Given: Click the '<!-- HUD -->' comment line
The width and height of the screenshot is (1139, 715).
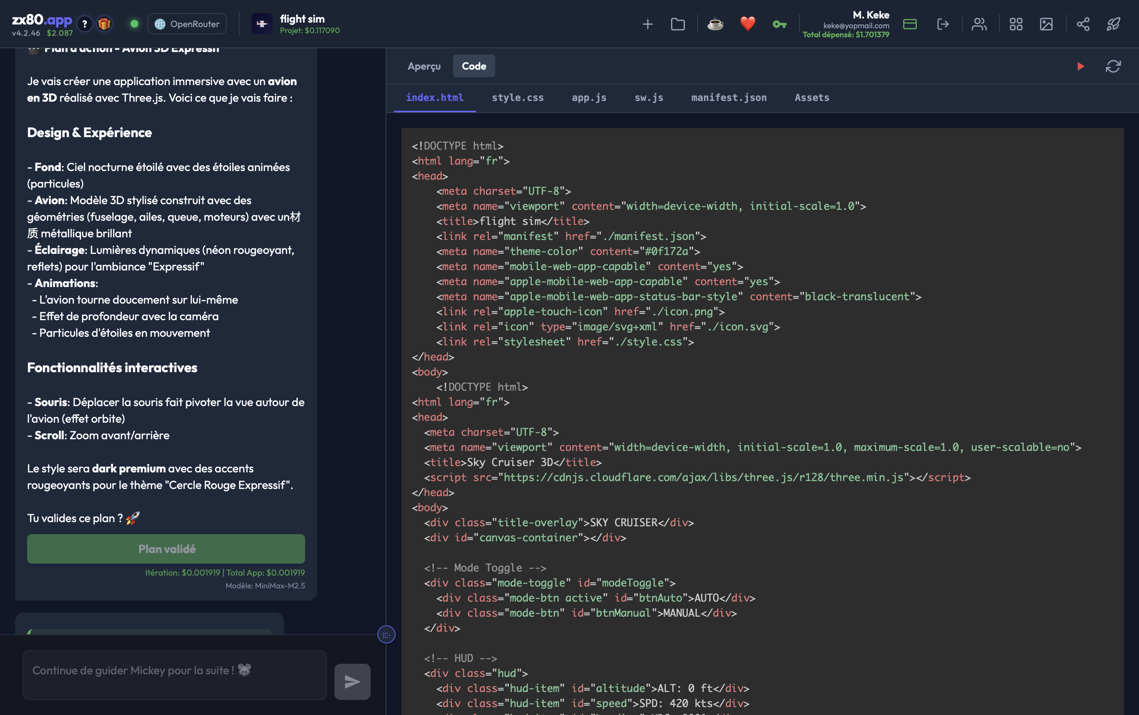Looking at the screenshot, I should point(461,658).
